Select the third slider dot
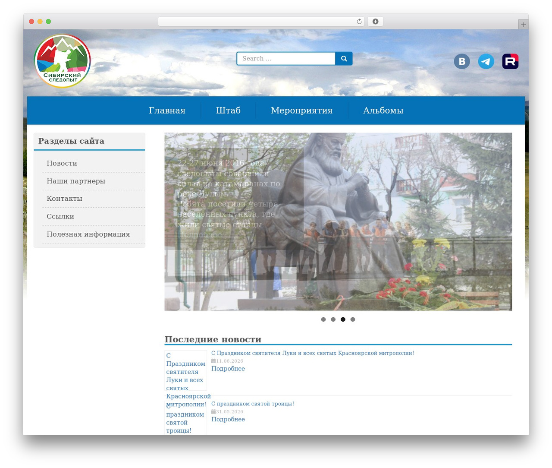 pyautogui.click(x=343, y=319)
